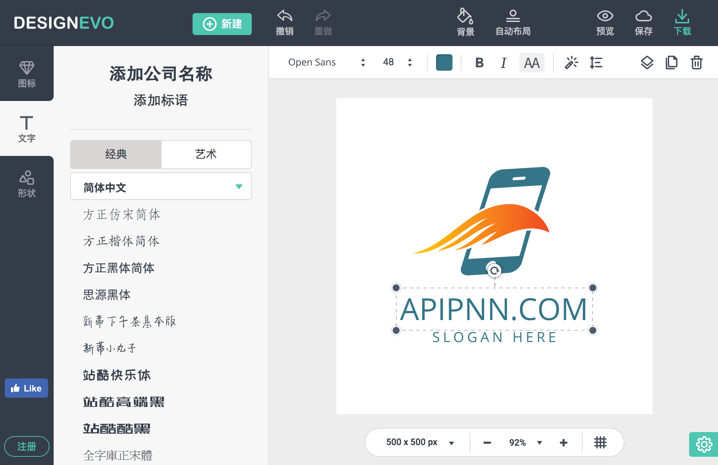Click the new (新建) button

[x=222, y=24]
